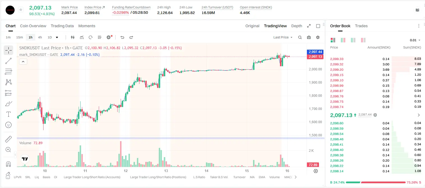Select the 1D timeframe
Viewport: 425px width, 188px height.
click(50, 37)
